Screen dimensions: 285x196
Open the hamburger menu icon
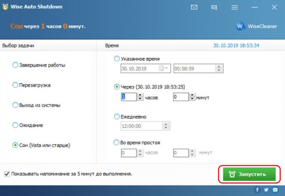(235, 7)
